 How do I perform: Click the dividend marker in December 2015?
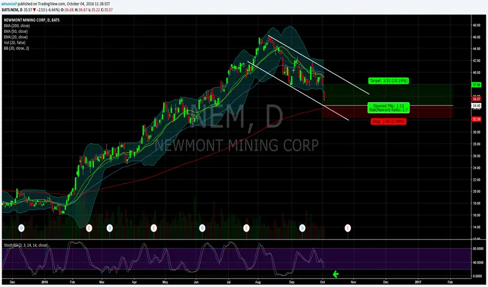(x=21, y=229)
